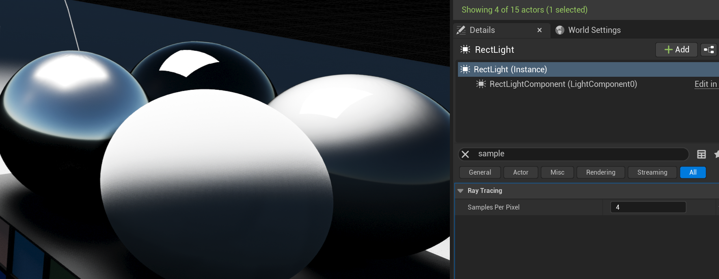
Task: Click the RectLight actor icon in header
Action: tap(465, 50)
